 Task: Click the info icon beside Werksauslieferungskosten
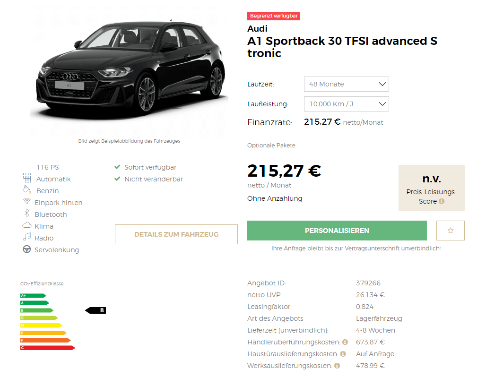(337, 366)
